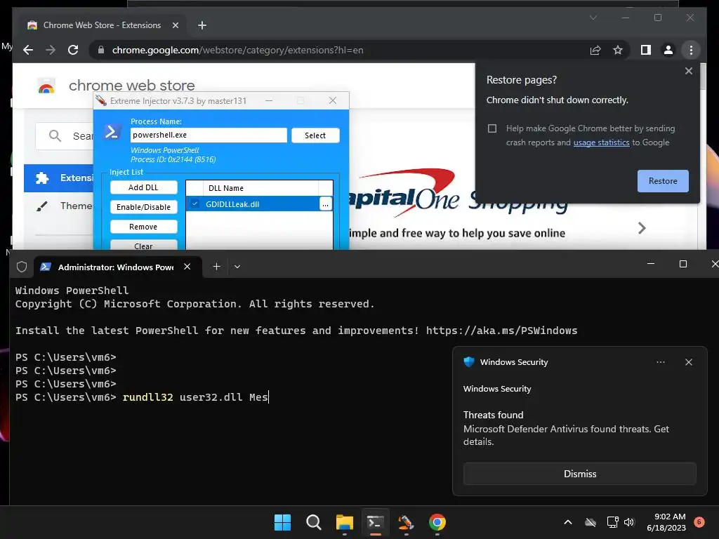Viewport: 719px width, 539px height.
Task: Switch to Terminal on taskbar
Action: pos(375,522)
